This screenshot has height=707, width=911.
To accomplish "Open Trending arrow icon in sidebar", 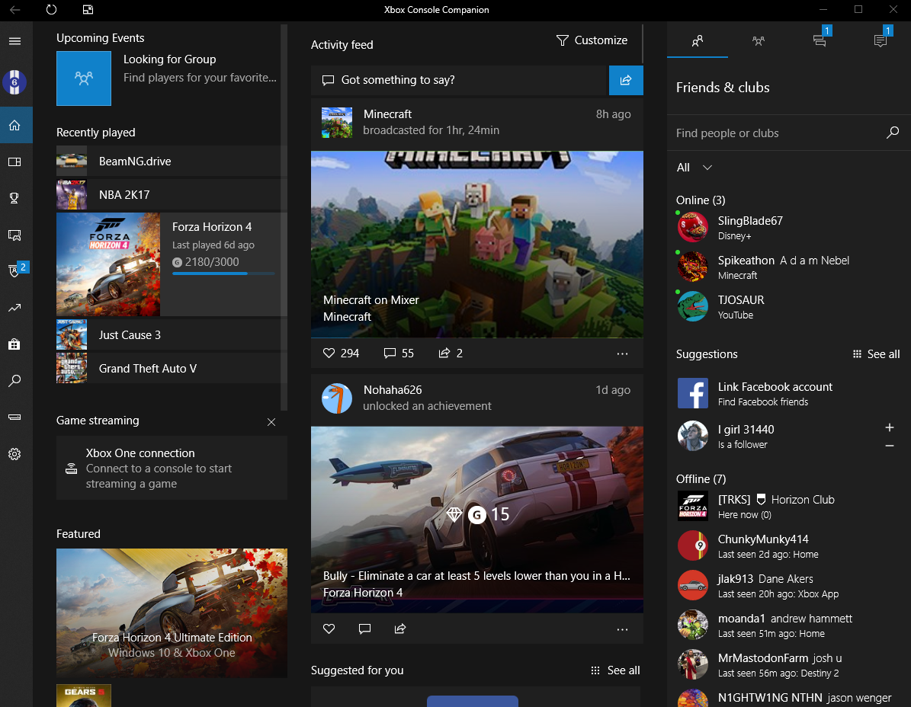I will [x=15, y=308].
